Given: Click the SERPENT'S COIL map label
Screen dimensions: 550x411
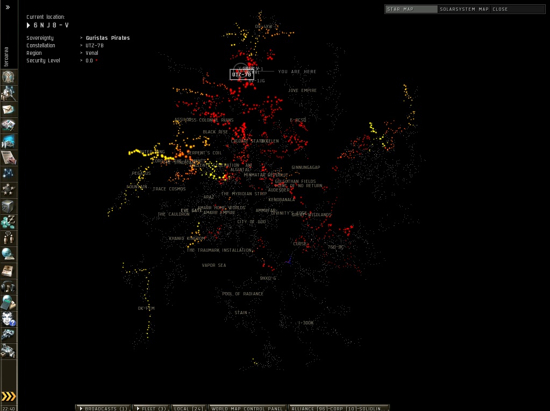Looking at the screenshot, I should click(x=204, y=153).
